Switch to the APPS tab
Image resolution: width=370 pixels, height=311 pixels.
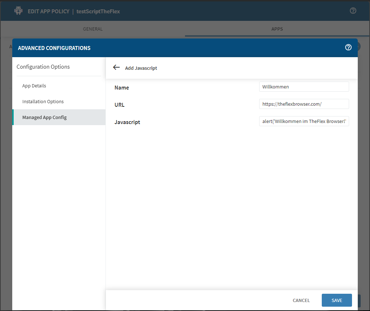[x=277, y=29]
